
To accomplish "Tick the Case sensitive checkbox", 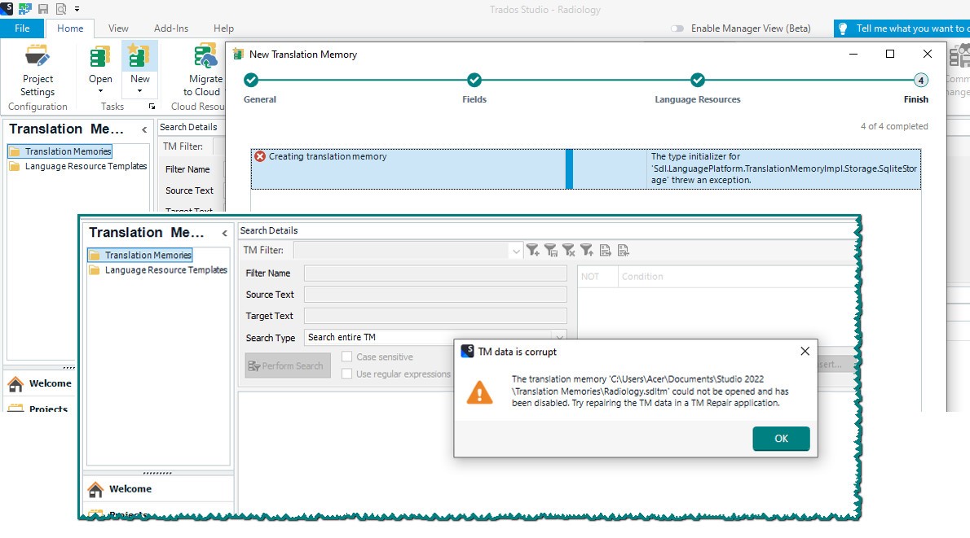I will (347, 356).
